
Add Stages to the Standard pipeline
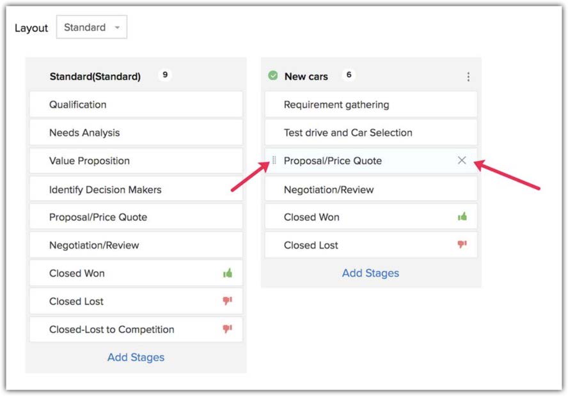coord(136,357)
